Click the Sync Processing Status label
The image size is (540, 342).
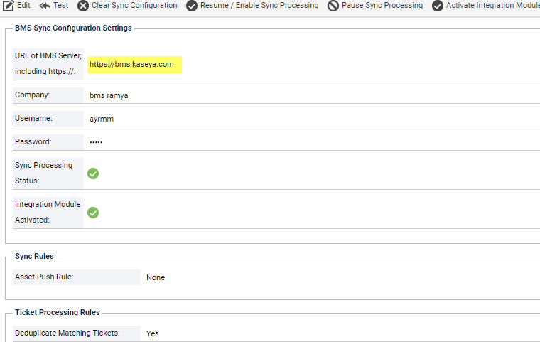point(44,173)
